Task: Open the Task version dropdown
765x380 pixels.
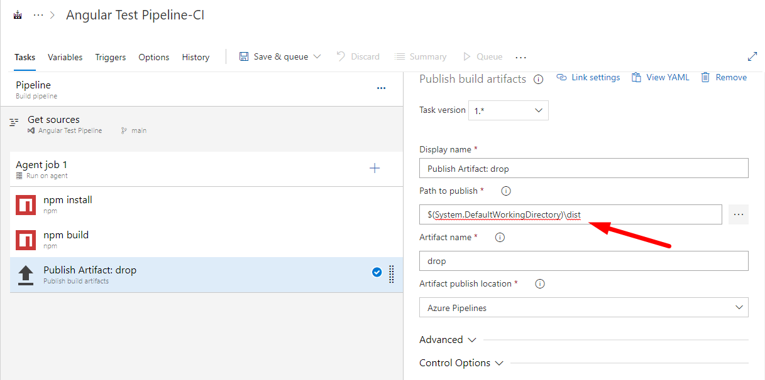Action: coord(508,110)
